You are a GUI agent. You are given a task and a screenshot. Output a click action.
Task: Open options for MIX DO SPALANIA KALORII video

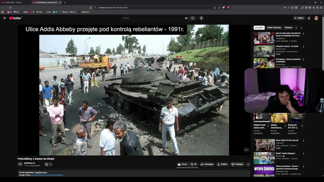pyautogui.click(x=303, y=34)
